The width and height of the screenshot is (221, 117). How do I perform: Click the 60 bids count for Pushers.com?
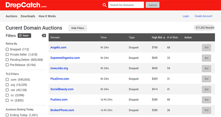click(169, 100)
